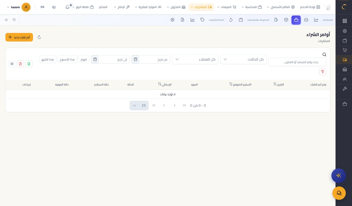352x206 pixels.
Task: Open the المبيعات top menu
Action: click(x=227, y=7)
